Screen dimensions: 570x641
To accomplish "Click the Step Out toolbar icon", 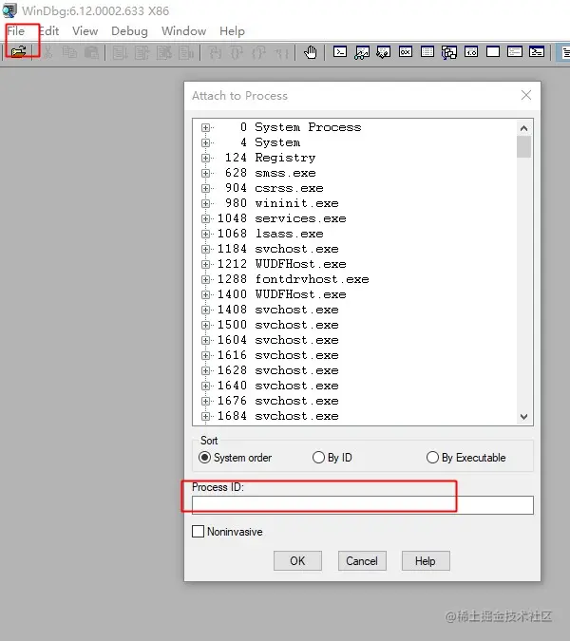I will tap(258, 52).
